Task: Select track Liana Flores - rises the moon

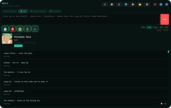Action: (85, 55)
